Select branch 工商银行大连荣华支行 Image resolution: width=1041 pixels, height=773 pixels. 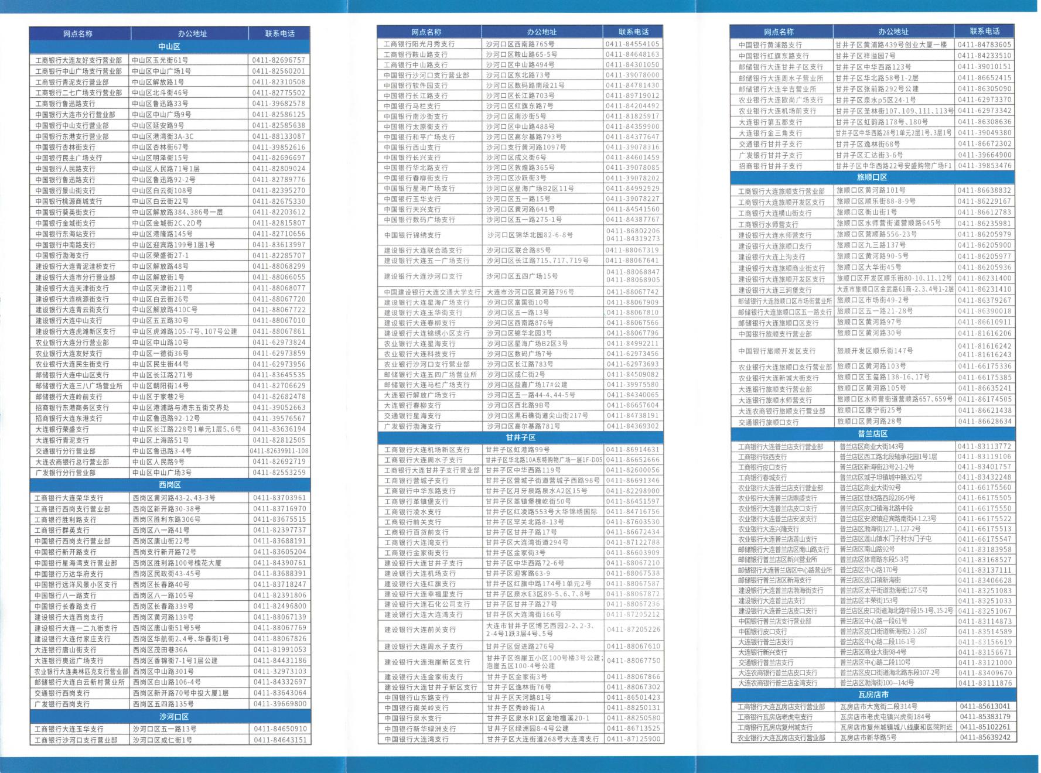(69, 498)
